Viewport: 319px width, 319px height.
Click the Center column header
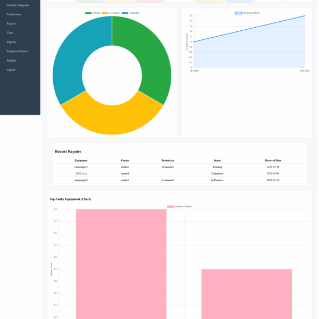[125, 161]
